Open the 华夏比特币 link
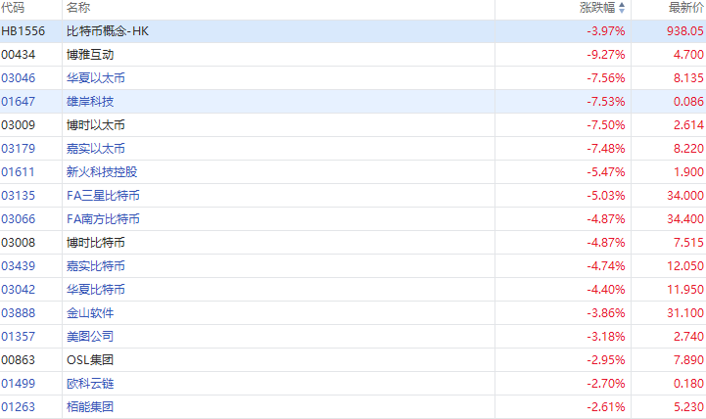This screenshot has height=419, width=706. (96, 289)
